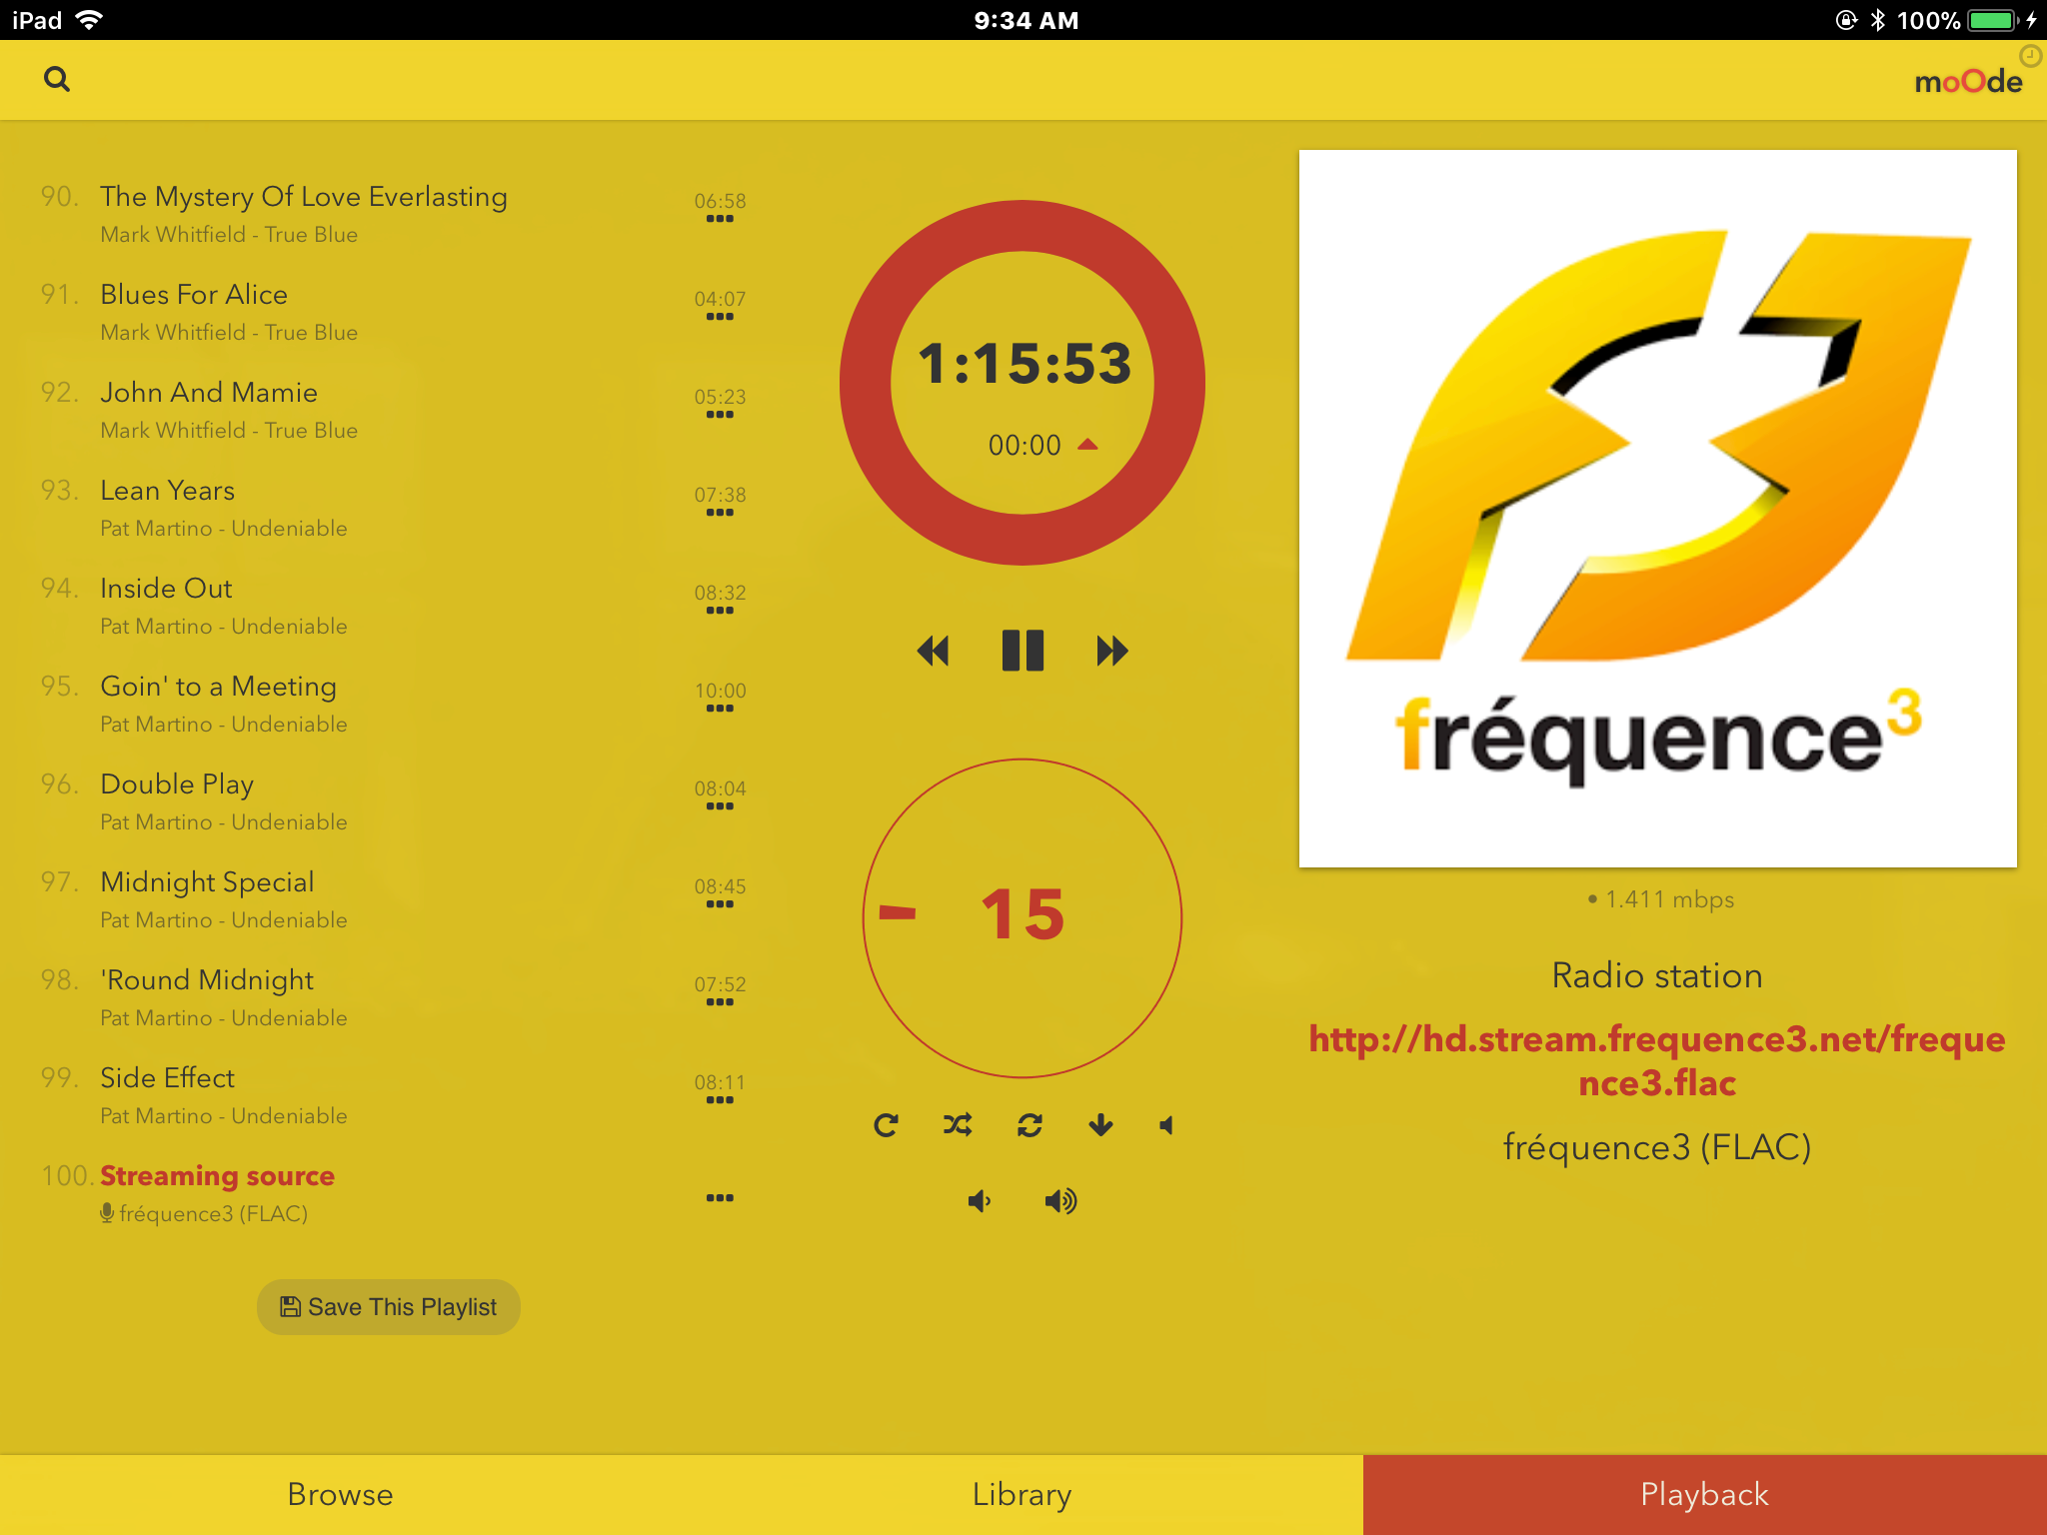This screenshot has height=1535, width=2047.
Task: Open options menu for Side Effect
Action: click(720, 1100)
